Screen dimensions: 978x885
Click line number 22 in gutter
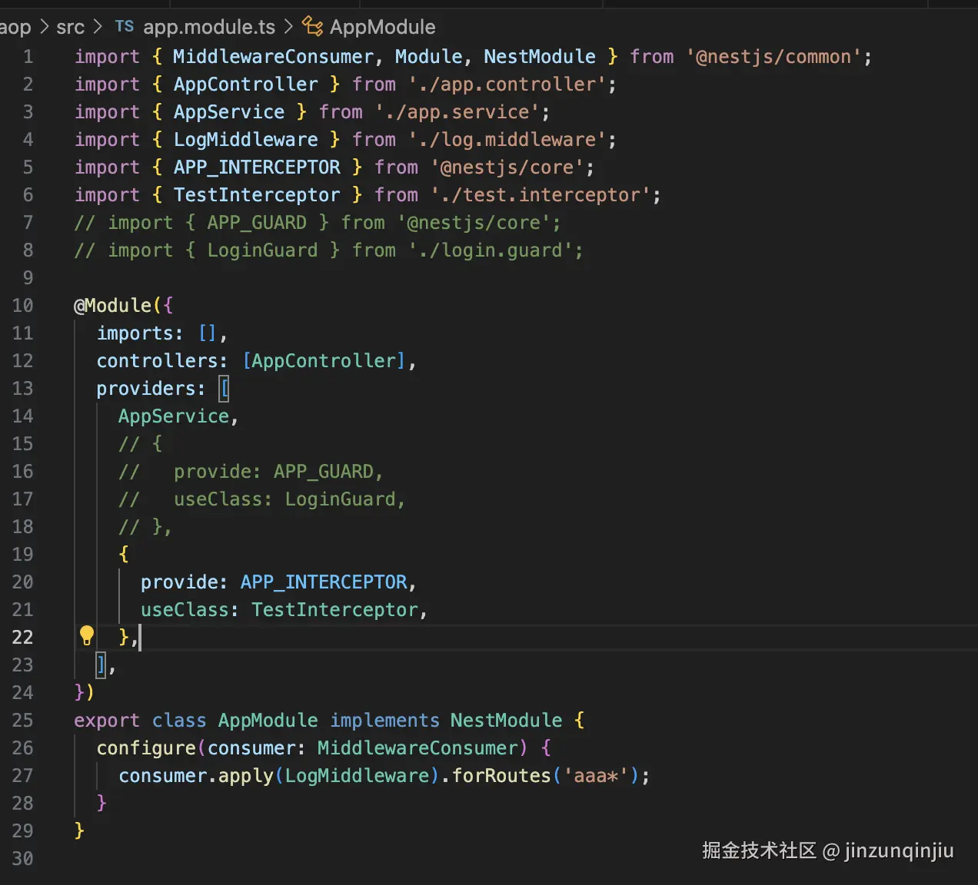point(22,637)
